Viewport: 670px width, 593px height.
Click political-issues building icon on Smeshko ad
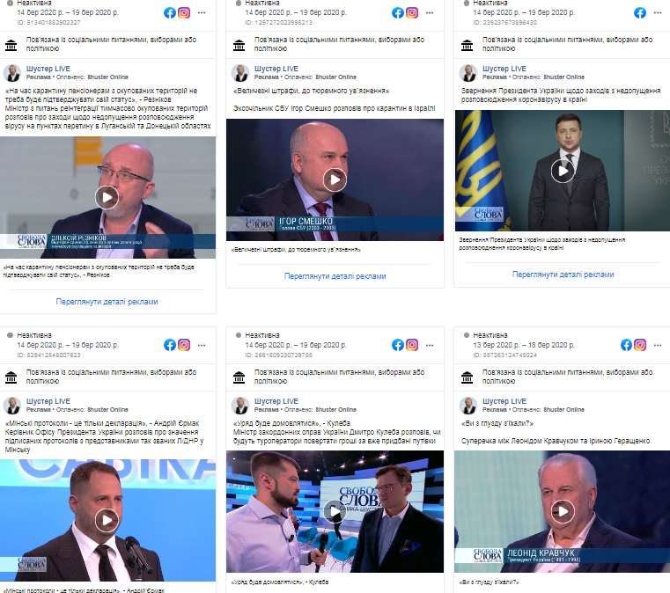point(239,44)
